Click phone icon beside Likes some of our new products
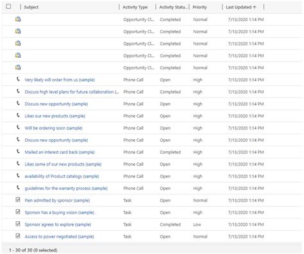Screen dimensions: 304x254 point(18,164)
